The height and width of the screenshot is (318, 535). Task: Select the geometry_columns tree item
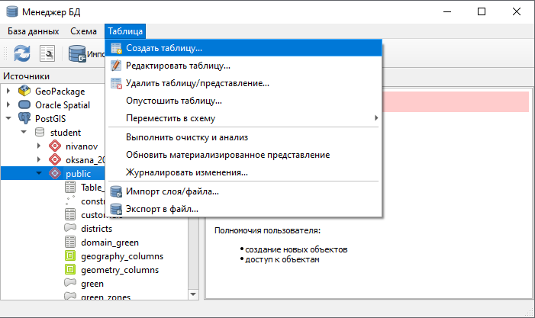[119, 269]
